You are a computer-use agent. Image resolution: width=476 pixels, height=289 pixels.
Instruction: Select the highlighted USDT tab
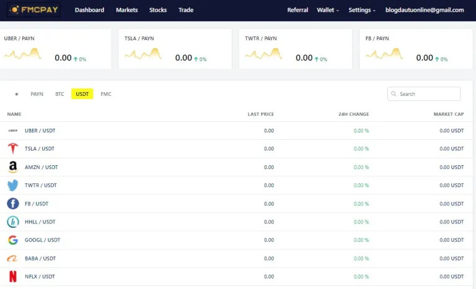(x=82, y=94)
